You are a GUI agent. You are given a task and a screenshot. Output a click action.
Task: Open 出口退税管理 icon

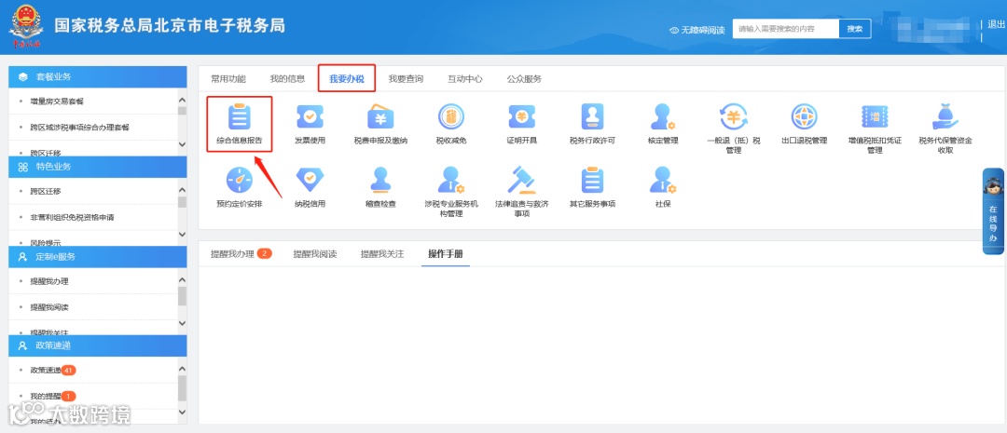tap(804, 117)
